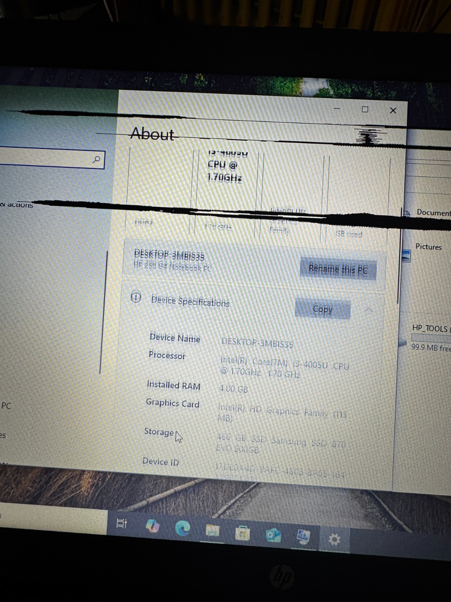
Task: Open Microsoft Edge from the taskbar
Action: pos(183,528)
